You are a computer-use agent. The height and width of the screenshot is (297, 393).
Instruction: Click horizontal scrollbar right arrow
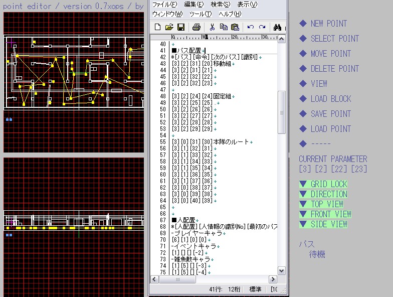273,279
